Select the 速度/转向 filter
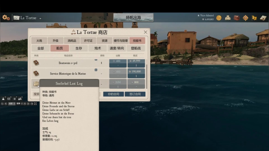 pyautogui.click(x=117, y=48)
